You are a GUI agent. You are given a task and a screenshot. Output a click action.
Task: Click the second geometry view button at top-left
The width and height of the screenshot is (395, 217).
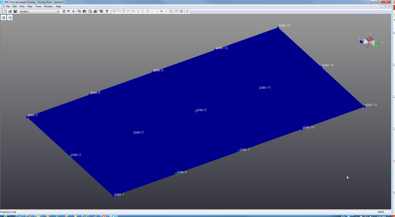coord(10,18)
